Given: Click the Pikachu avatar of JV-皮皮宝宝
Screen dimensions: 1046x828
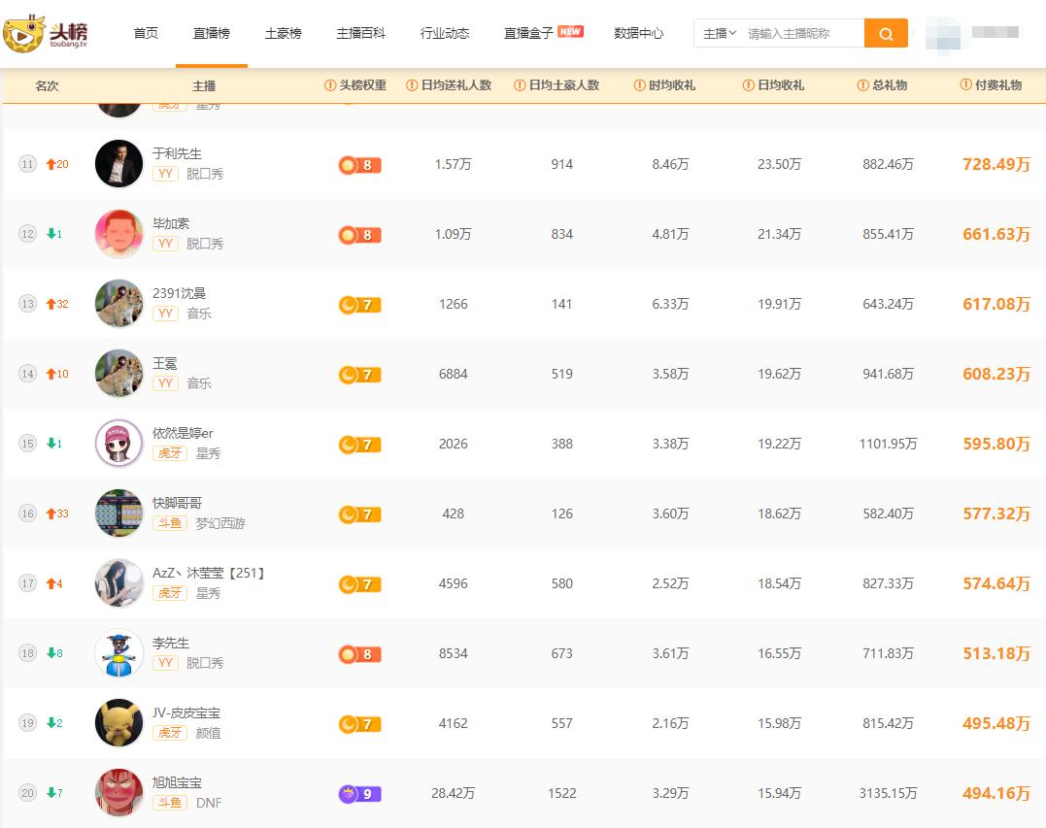Looking at the screenshot, I should click(x=118, y=723).
